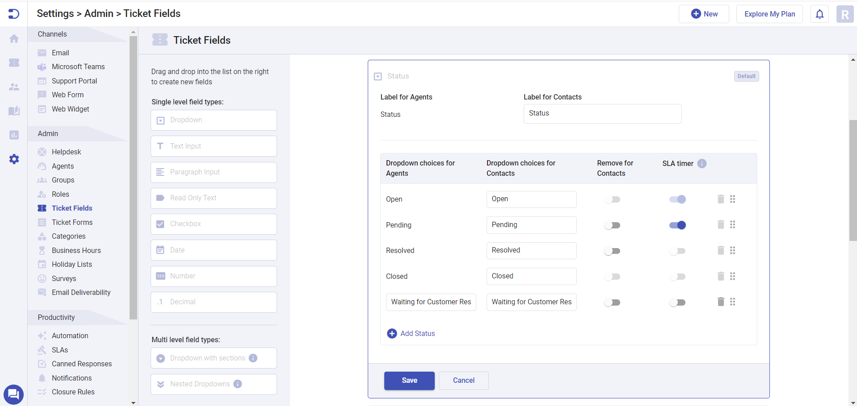Enable SLA timer for Waiting for Customer Res
The height and width of the screenshot is (406, 857).
click(x=677, y=302)
